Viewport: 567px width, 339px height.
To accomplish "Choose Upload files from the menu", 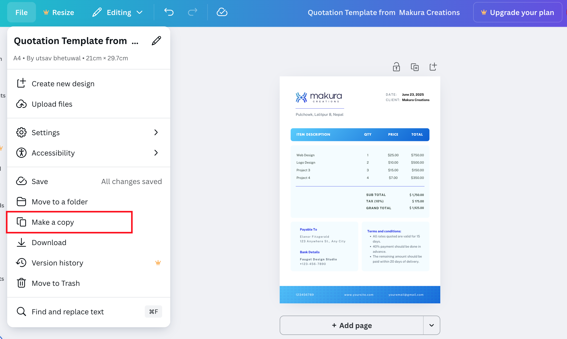I will point(89,104).
